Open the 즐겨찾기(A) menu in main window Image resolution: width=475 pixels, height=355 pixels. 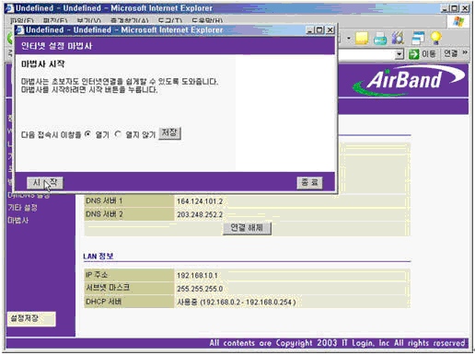pyautogui.click(x=129, y=21)
